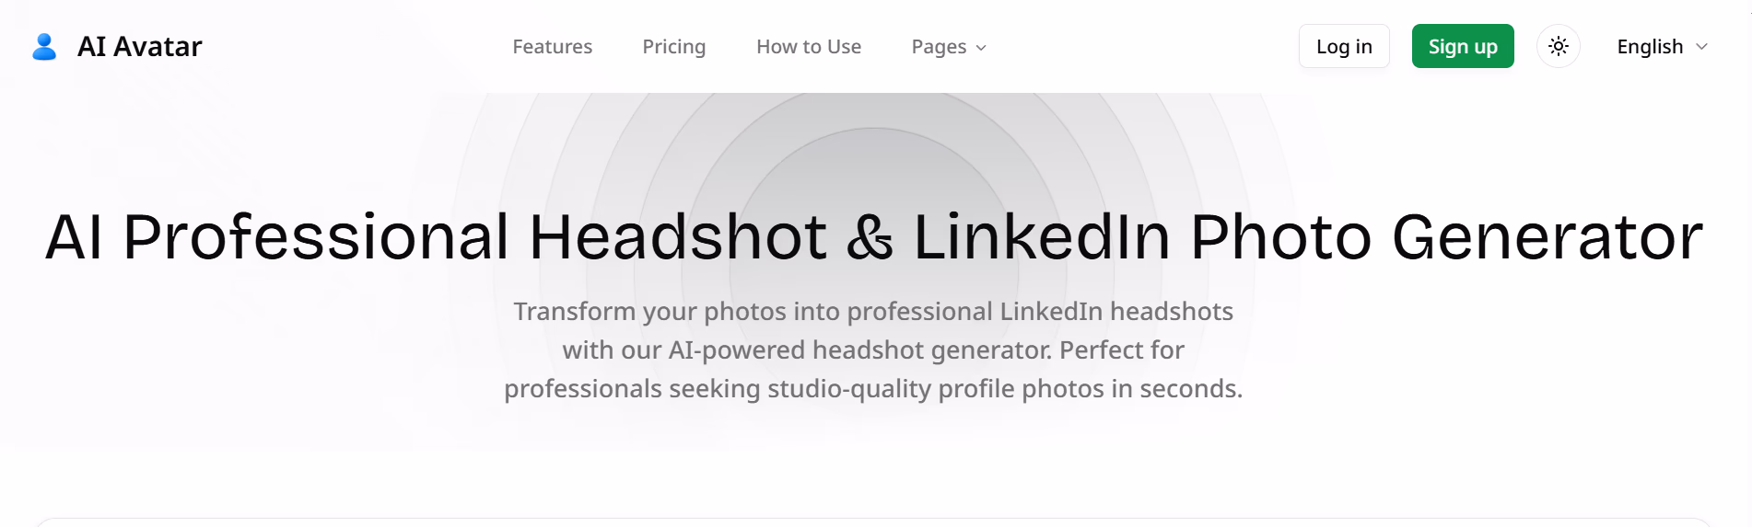Click the word "Generator" in the headline
The width and height of the screenshot is (1752, 527).
tap(1547, 237)
